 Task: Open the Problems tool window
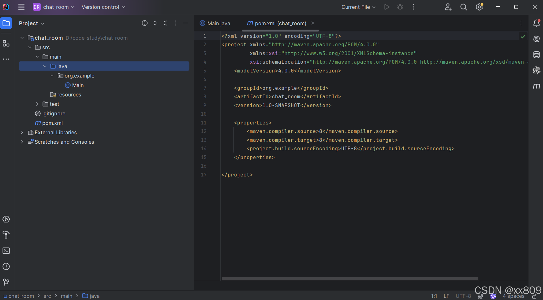click(6, 266)
